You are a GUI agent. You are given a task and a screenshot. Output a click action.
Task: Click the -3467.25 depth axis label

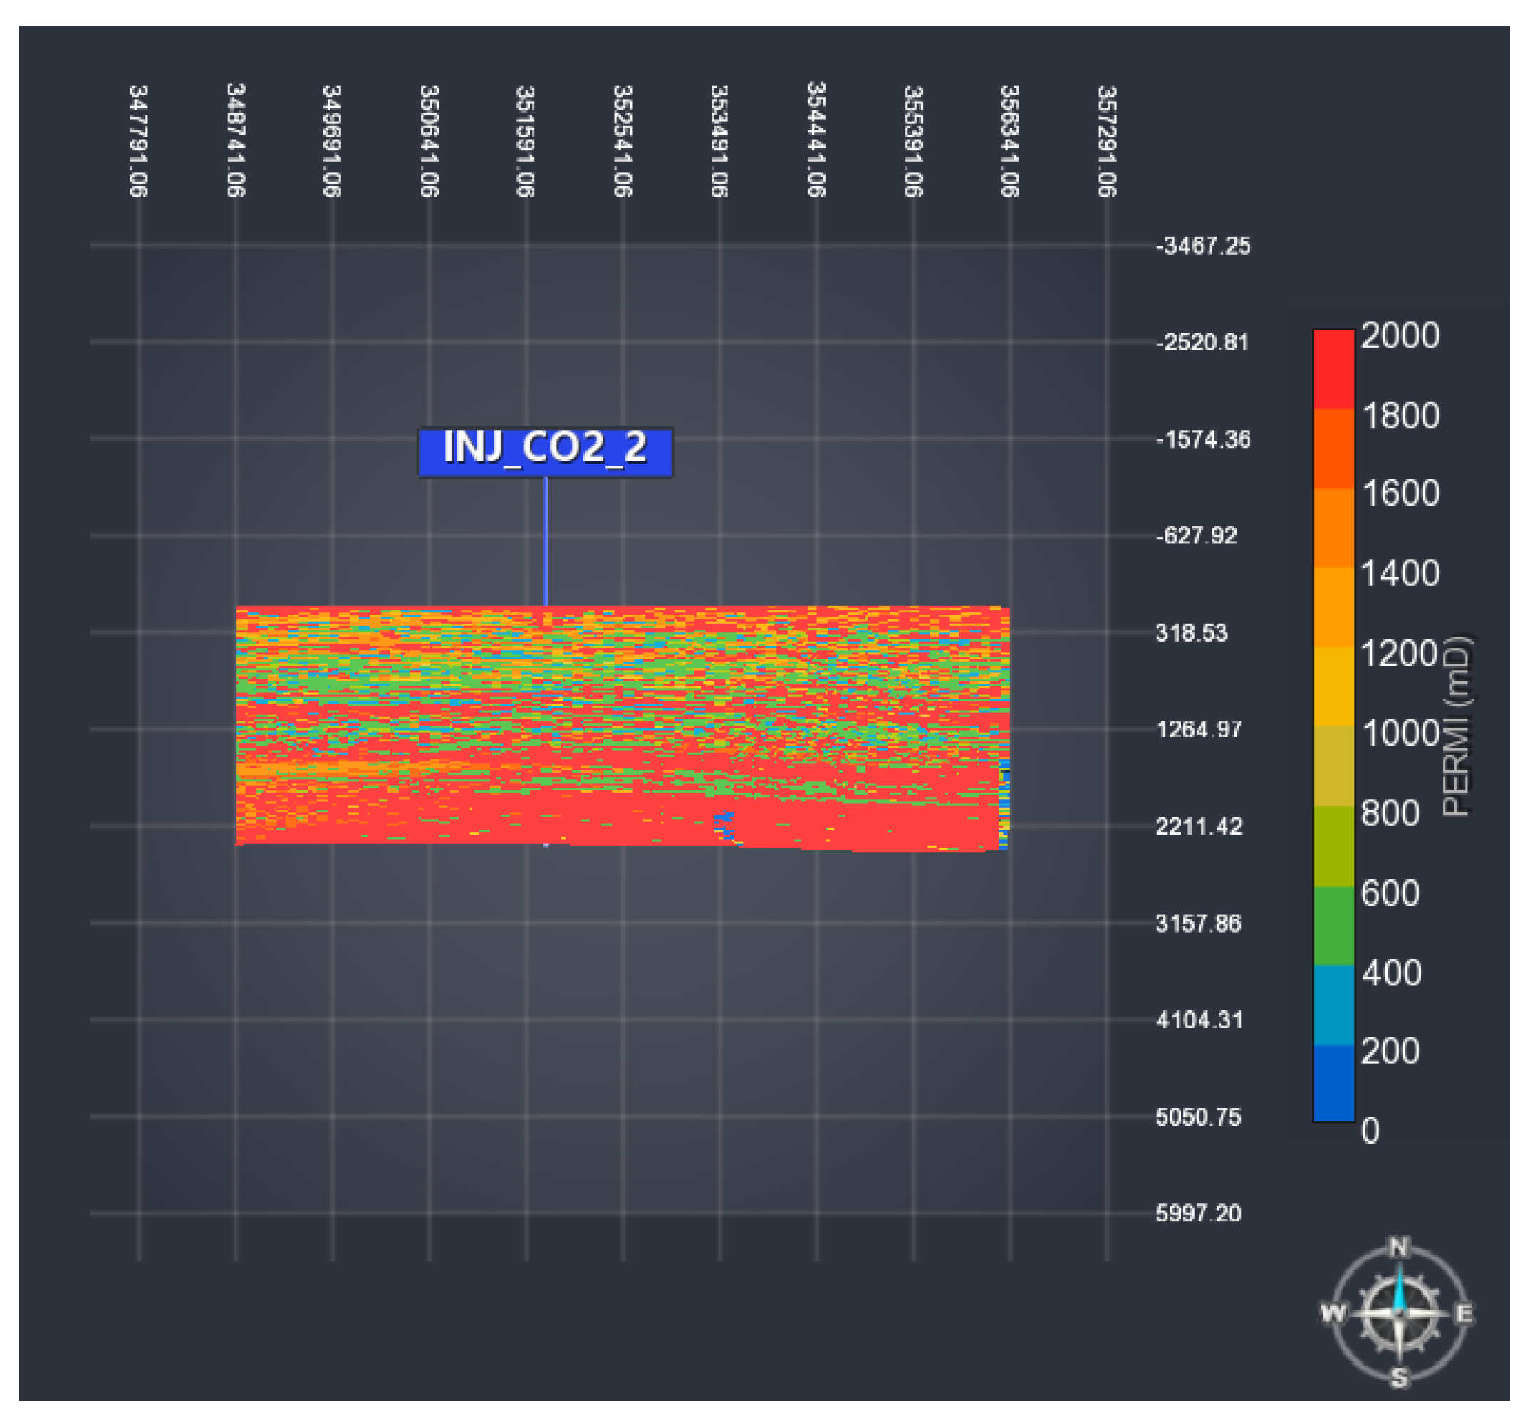tap(1202, 246)
